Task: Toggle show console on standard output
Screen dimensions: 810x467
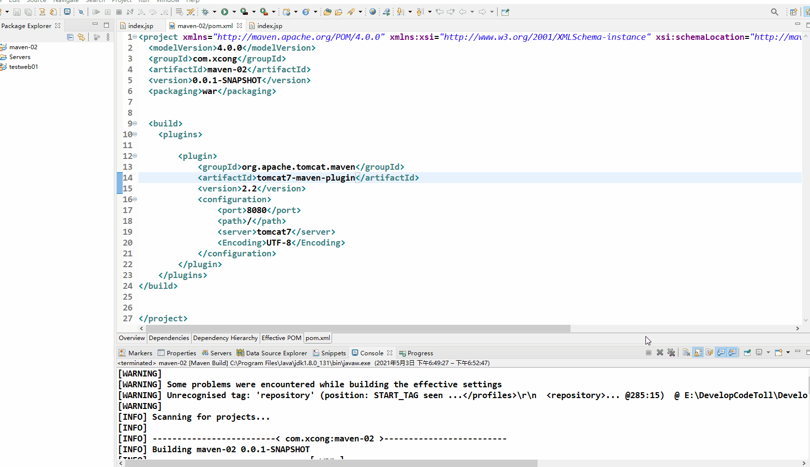Action: click(x=721, y=352)
